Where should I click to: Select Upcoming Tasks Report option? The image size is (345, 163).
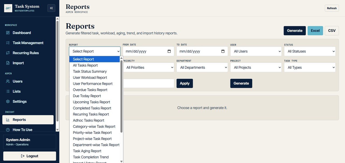click(x=95, y=102)
